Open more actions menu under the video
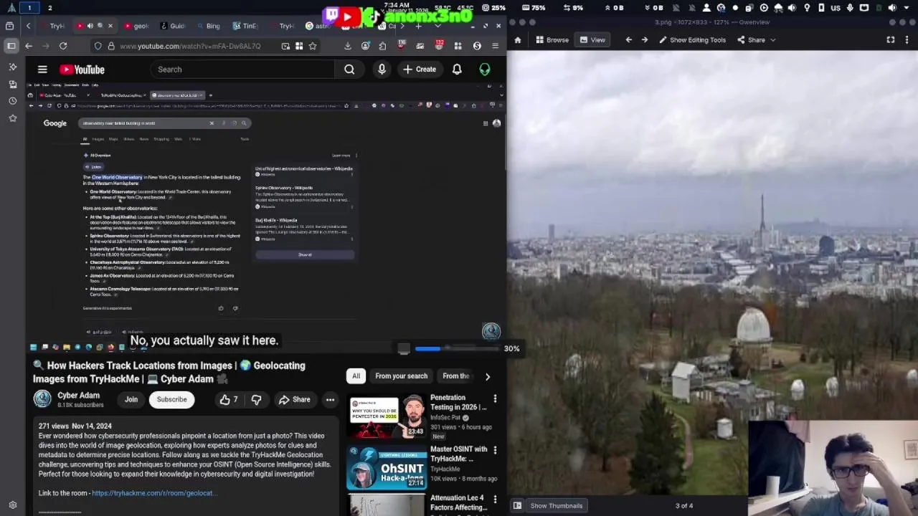 330,400
